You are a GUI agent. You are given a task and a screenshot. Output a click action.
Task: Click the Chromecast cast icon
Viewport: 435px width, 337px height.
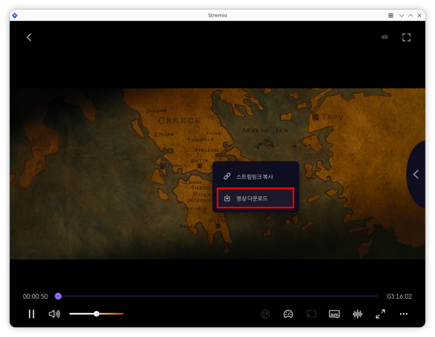coord(311,314)
